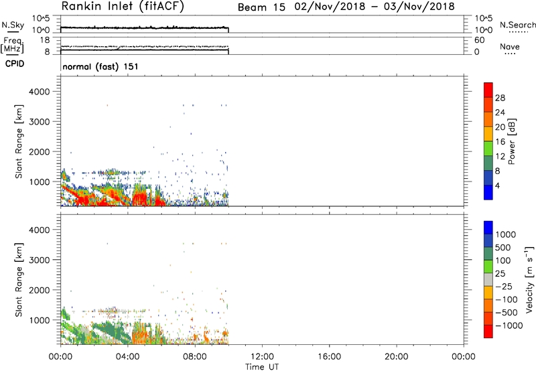536x371 pixels.
Task: Click the 'CPID' row label
Action: [15, 64]
